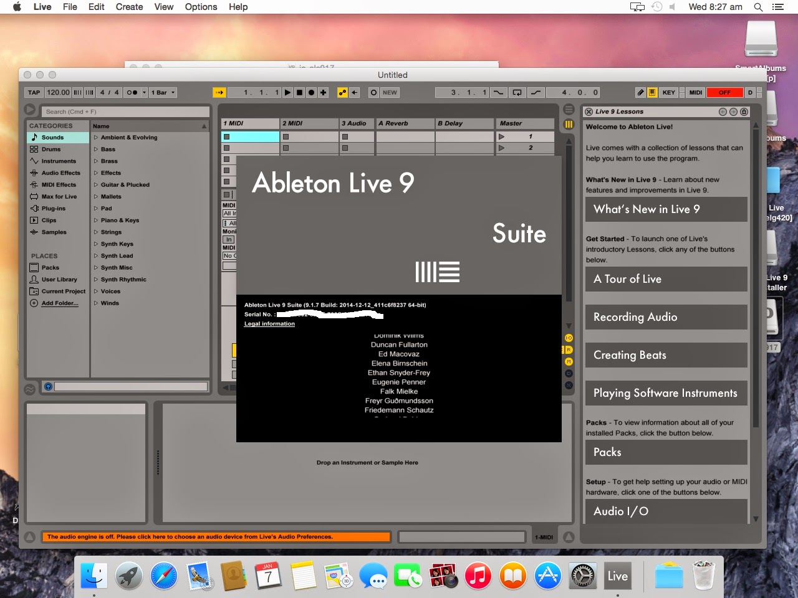This screenshot has width=798, height=598.
Task: Toggle the KEY map mode switch
Action: pyautogui.click(x=668, y=92)
